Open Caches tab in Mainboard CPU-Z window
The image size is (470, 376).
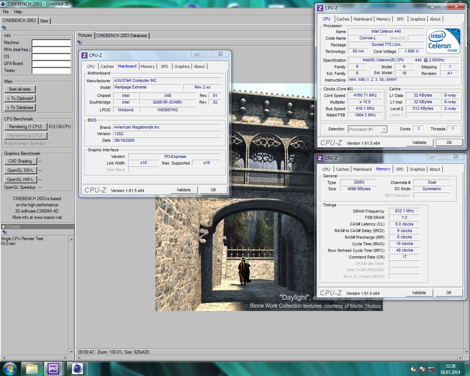pos(107,66)
